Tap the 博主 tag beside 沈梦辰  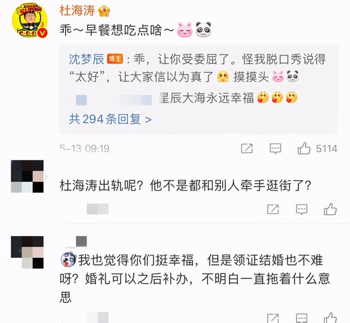115,59
